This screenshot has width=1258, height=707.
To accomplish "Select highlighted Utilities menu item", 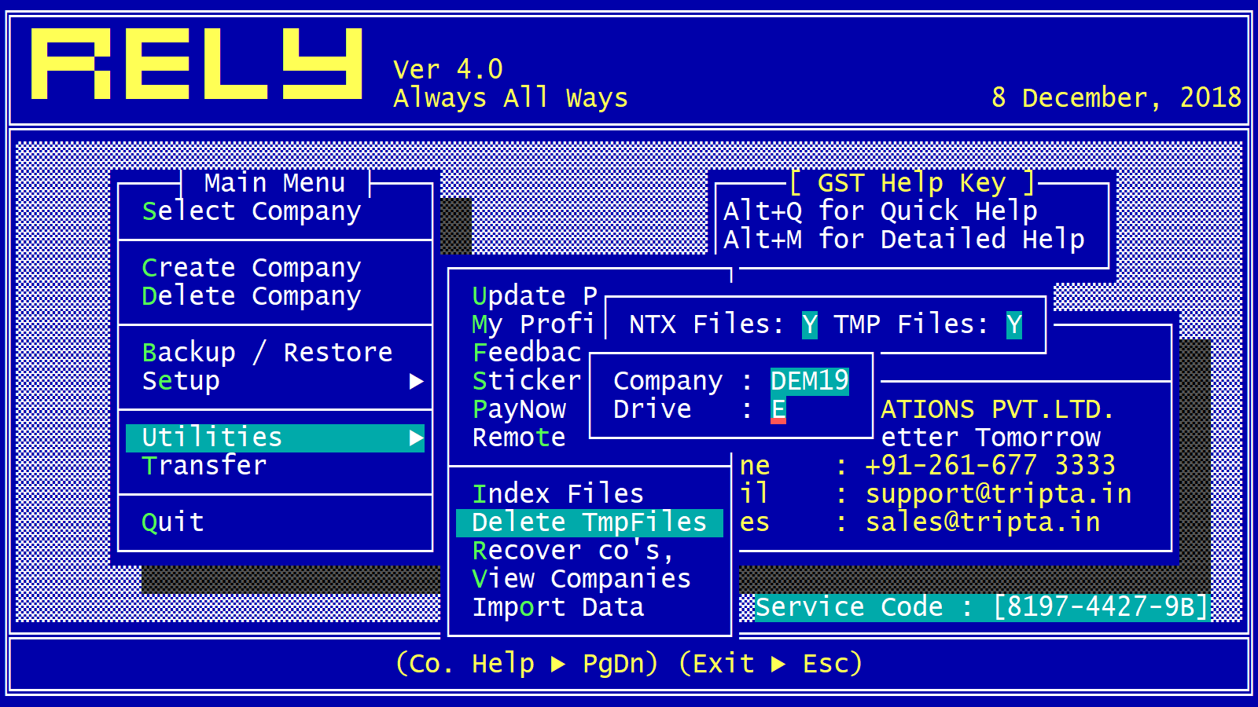I will coord(275,438).
